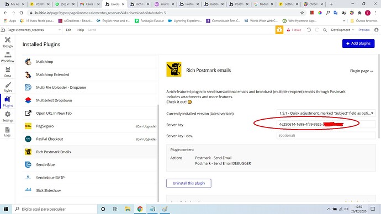Select the Multiselect Dropdown plugin
Viewport: 381px width, 214px height.
point(90,100)
